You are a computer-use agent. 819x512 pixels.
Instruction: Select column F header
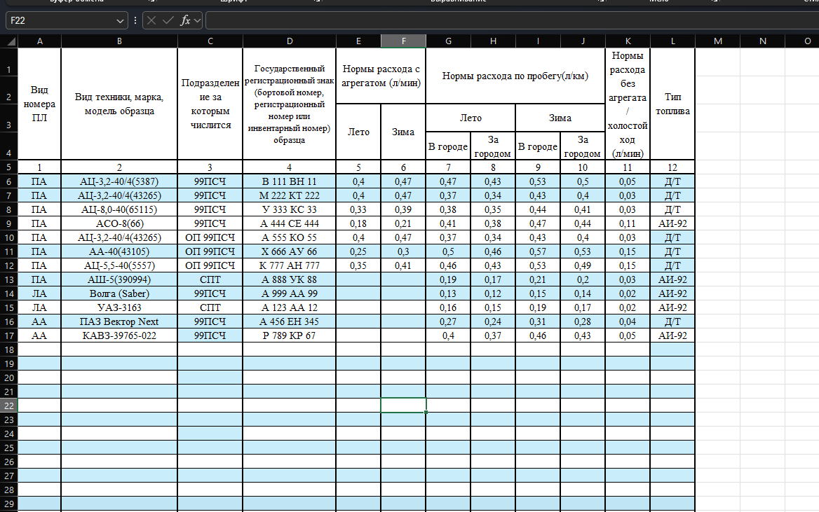pyautogui.click(x=403, y=41)
